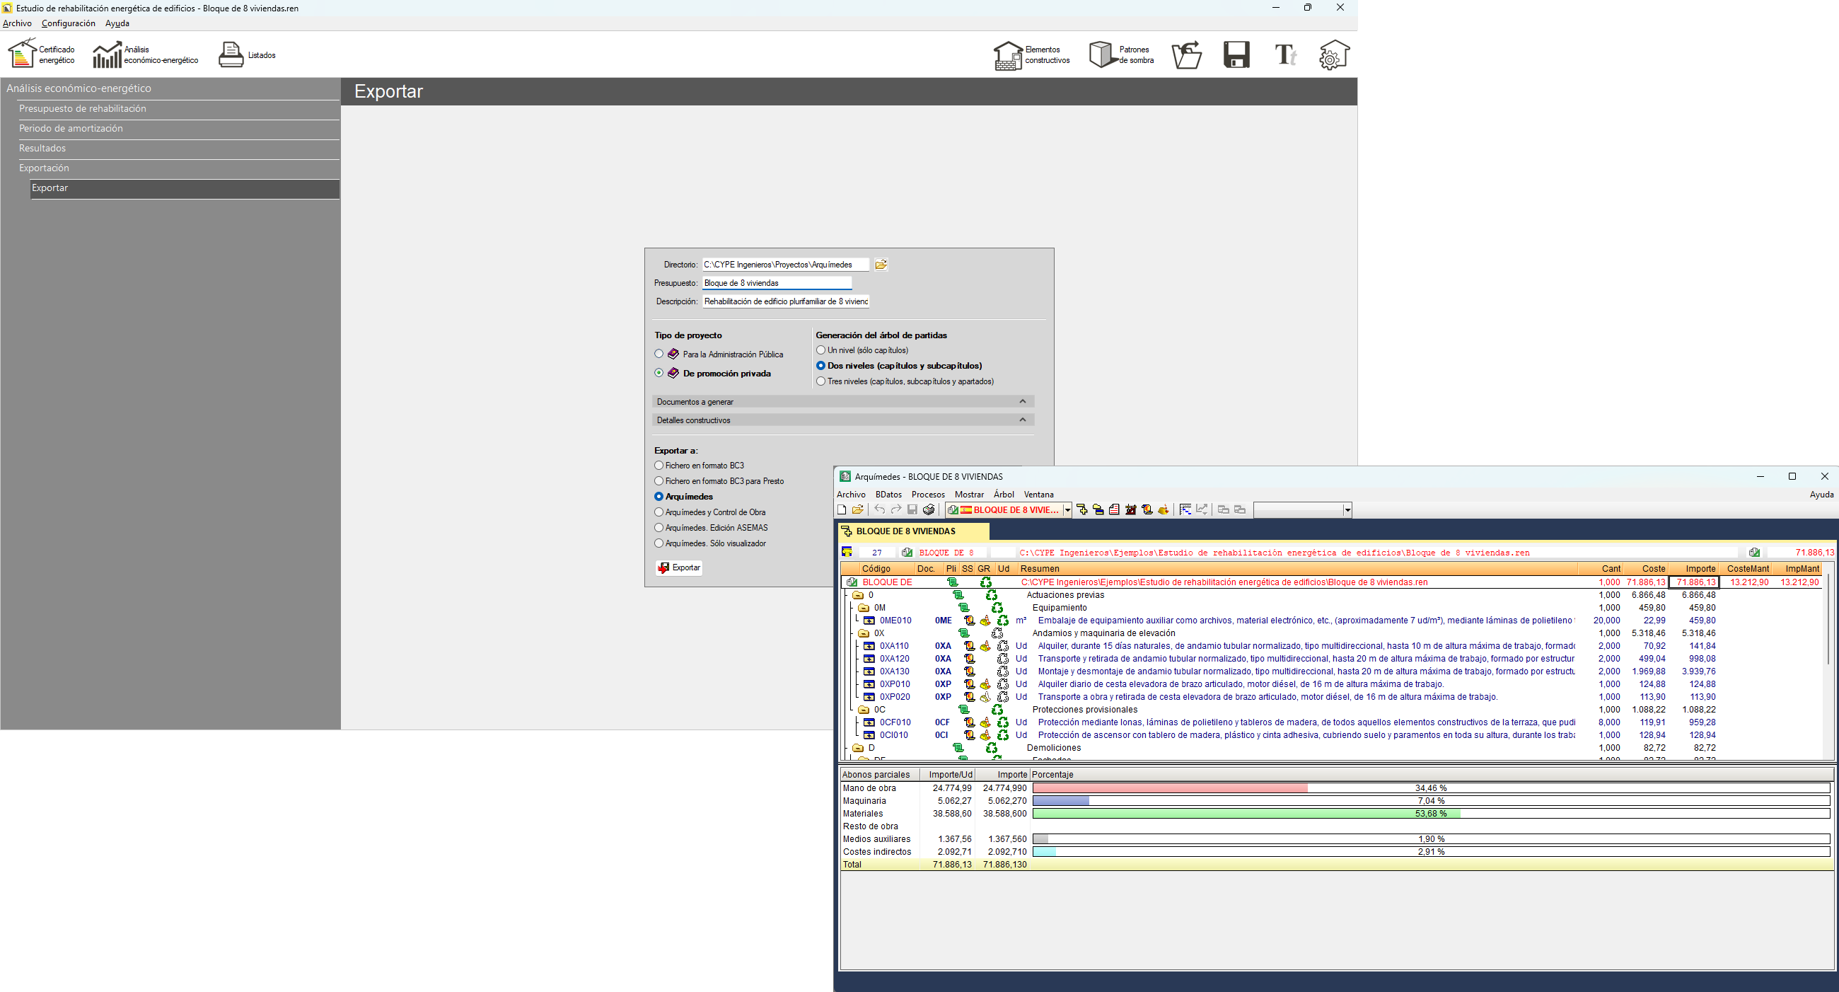
Task: Choose Fichero en formato BC3 export
Action: click(x=659, y=466)
